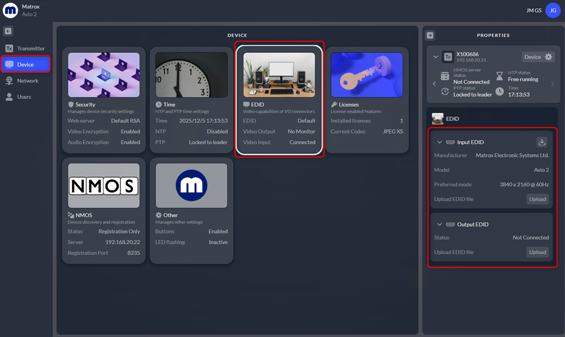Collapse the Properties panel arrow icon
This screenshot has width=565, height=337.
coord(430,36)
